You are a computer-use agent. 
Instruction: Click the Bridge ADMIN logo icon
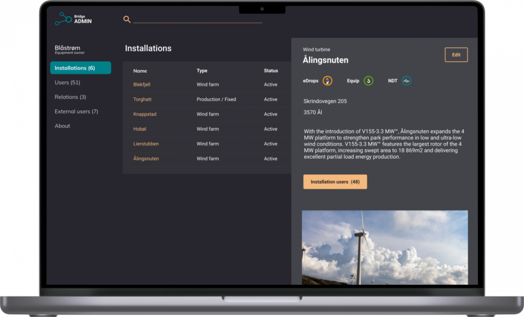63,18
